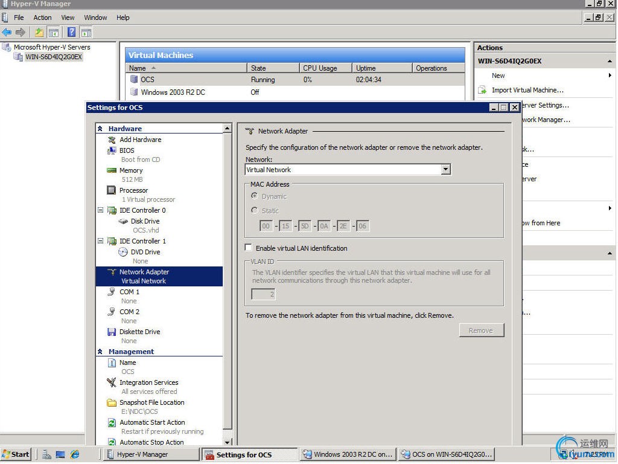Click the BIOS icon in hardware list
The height and width of the screenshot is (464, 618).
tap(112, 150)
